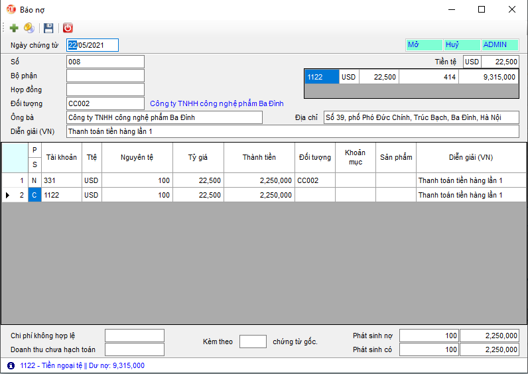Click the info icon in the status bar

point(11,365)
